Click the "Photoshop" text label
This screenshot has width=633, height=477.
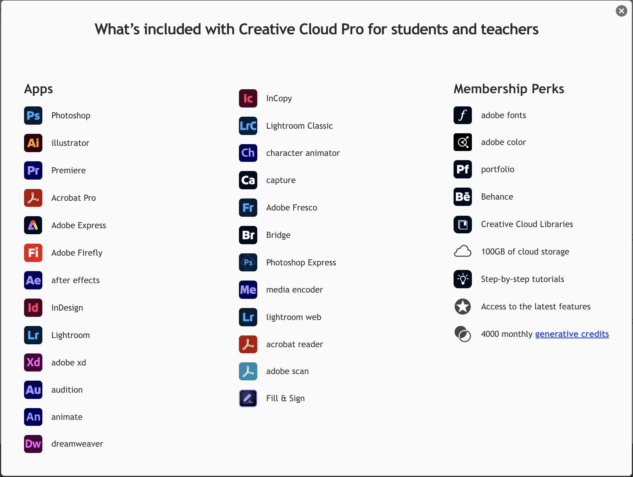tap(71, 116)
